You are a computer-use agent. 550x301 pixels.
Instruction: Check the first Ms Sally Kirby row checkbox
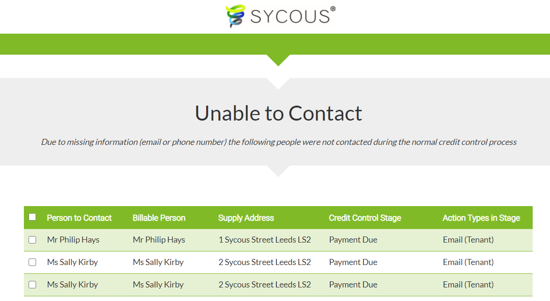tap(32, 262)
